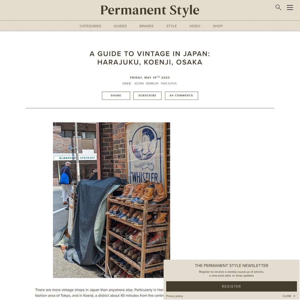Register for the newsletter

231,286
